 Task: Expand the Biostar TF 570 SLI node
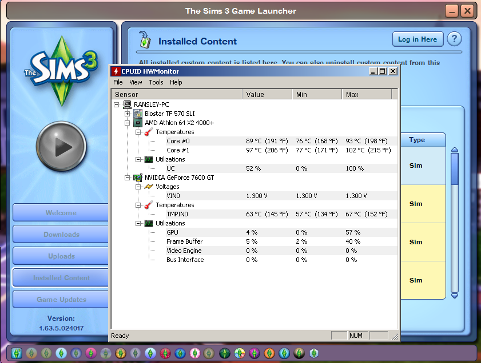(127, 114)
